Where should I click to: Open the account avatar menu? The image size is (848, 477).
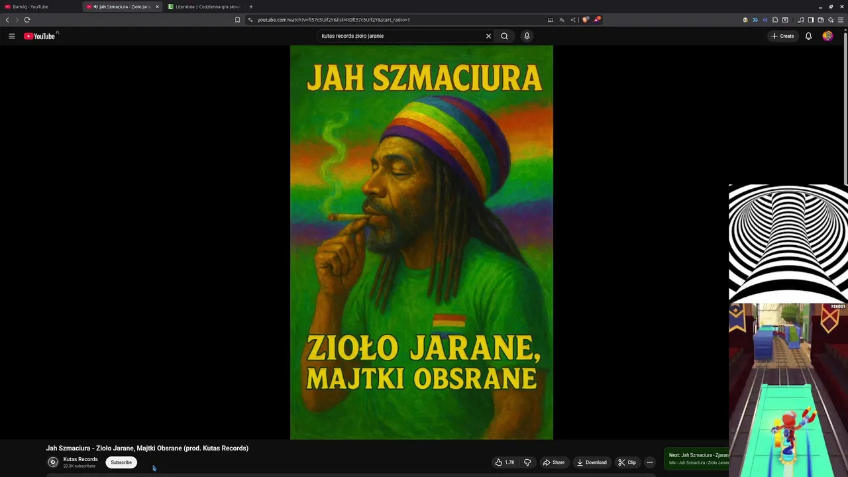(827, 36)
